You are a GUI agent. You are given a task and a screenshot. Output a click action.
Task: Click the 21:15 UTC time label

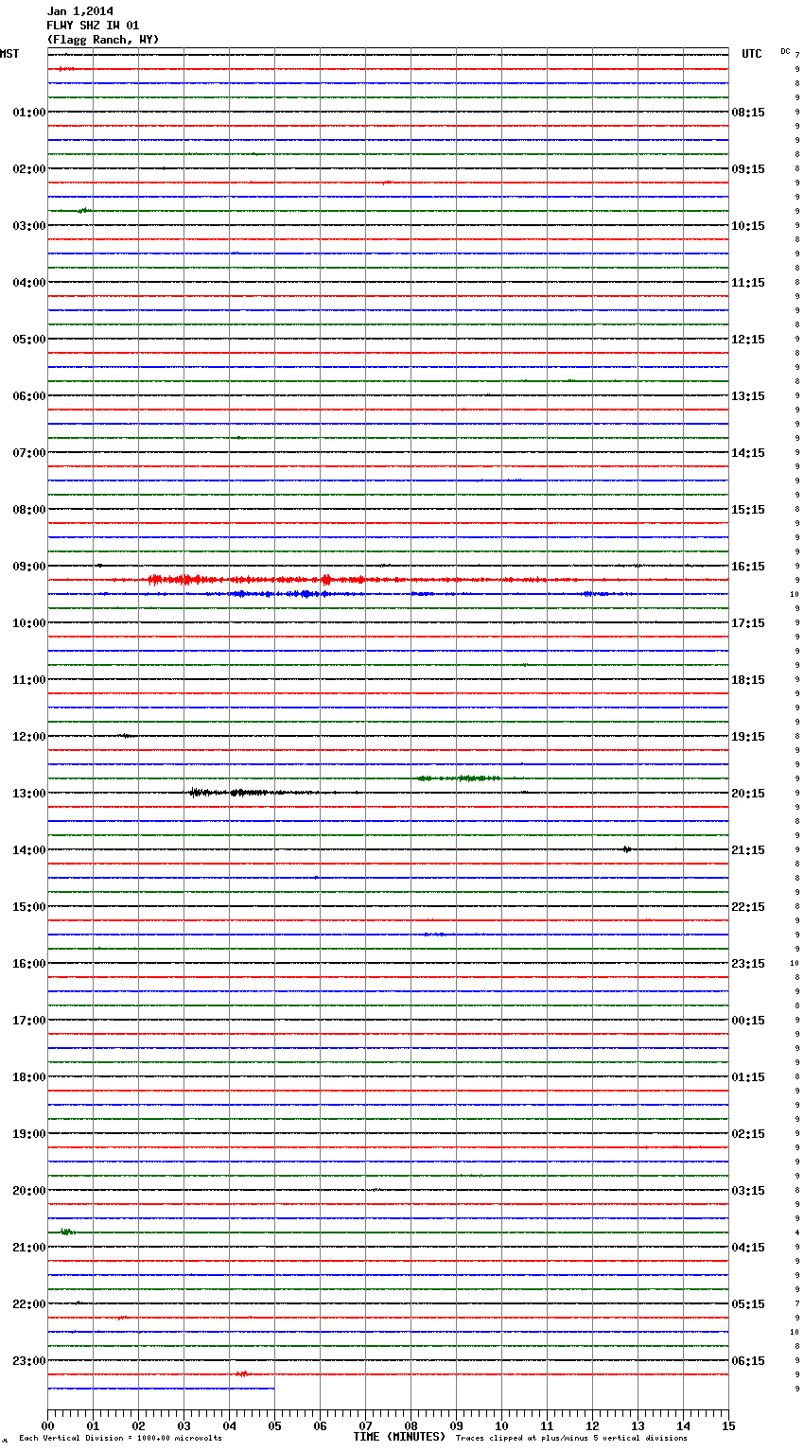[748, 850]
